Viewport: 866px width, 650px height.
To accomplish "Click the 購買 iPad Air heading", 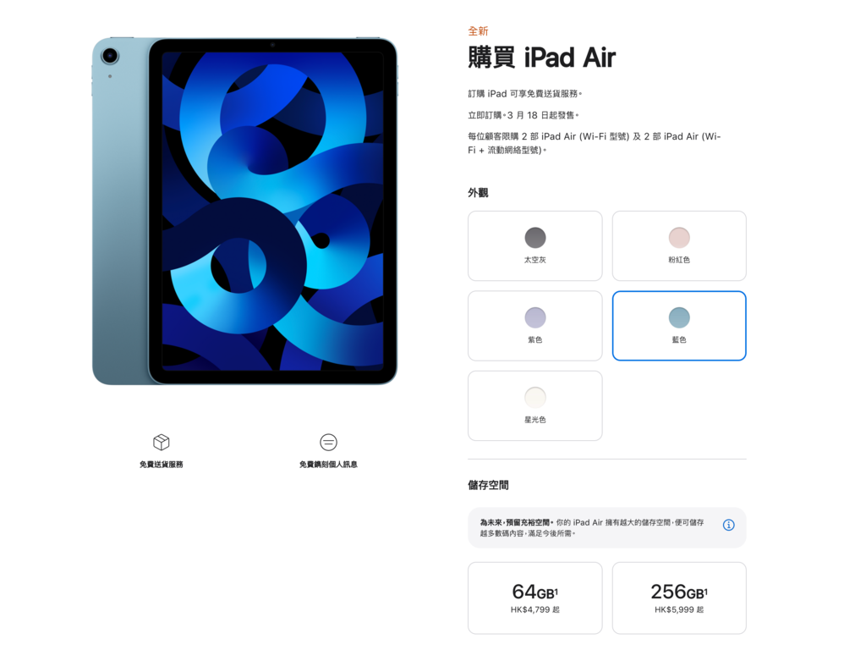I will point(542,58).
